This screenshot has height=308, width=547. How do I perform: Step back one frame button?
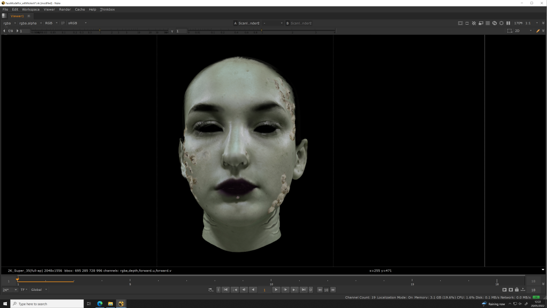[244, 290]
